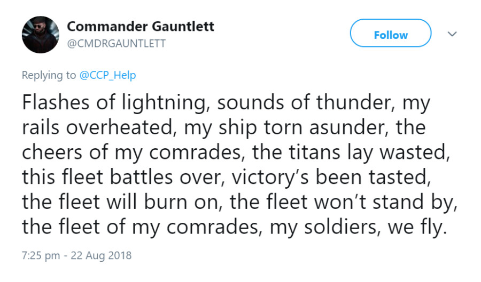
Task: Select the date "22 Aug 2018"
Action: 101,256
